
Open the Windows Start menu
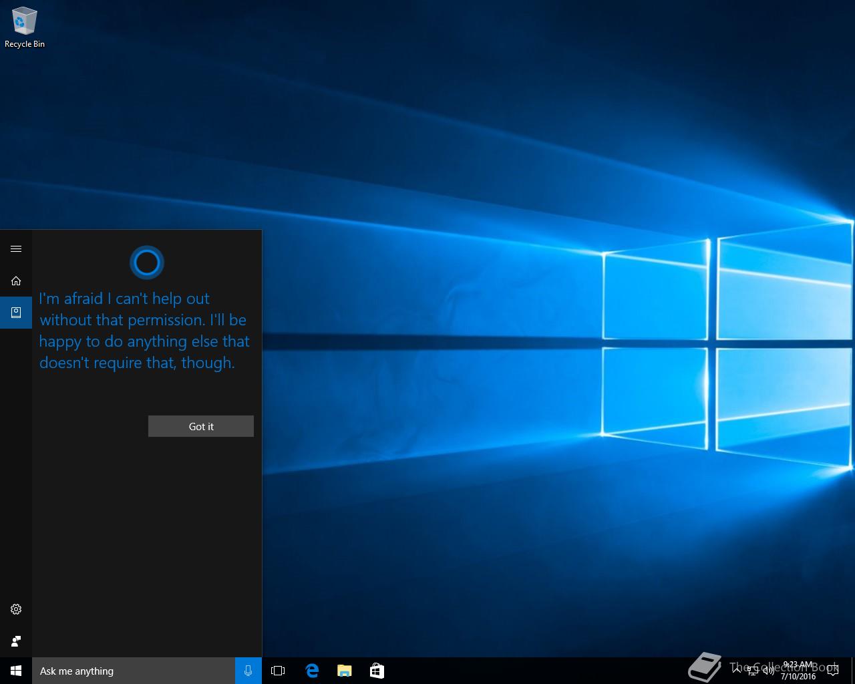[x=16, y=671]
